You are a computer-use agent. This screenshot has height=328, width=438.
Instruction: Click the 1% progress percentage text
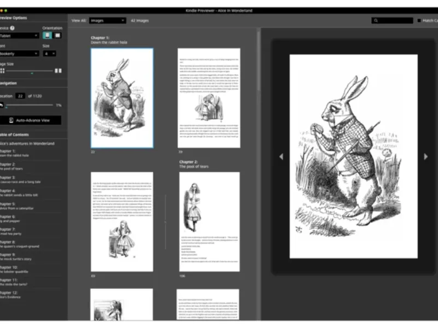pos(59,105)
